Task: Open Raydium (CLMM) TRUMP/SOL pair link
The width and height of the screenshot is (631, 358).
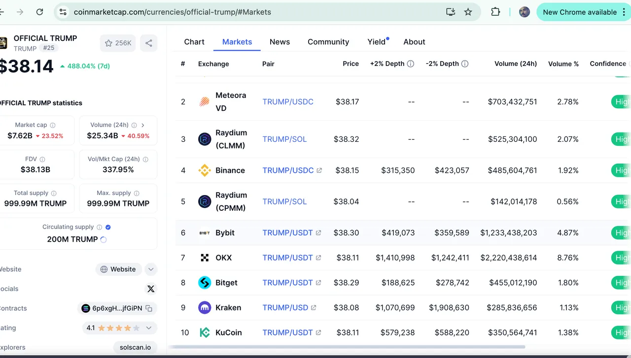Action: (x=284, y=139)
